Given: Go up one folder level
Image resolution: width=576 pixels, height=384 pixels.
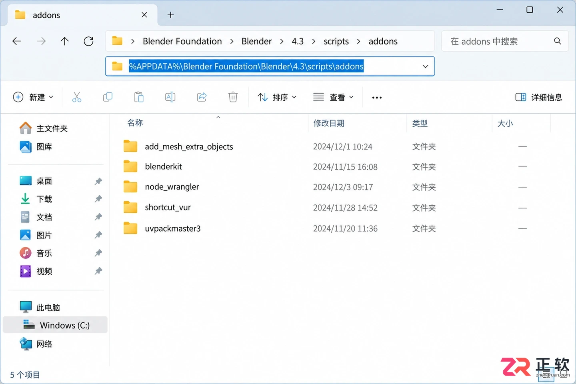Looking at the screenshot, I should coord(64,41).
